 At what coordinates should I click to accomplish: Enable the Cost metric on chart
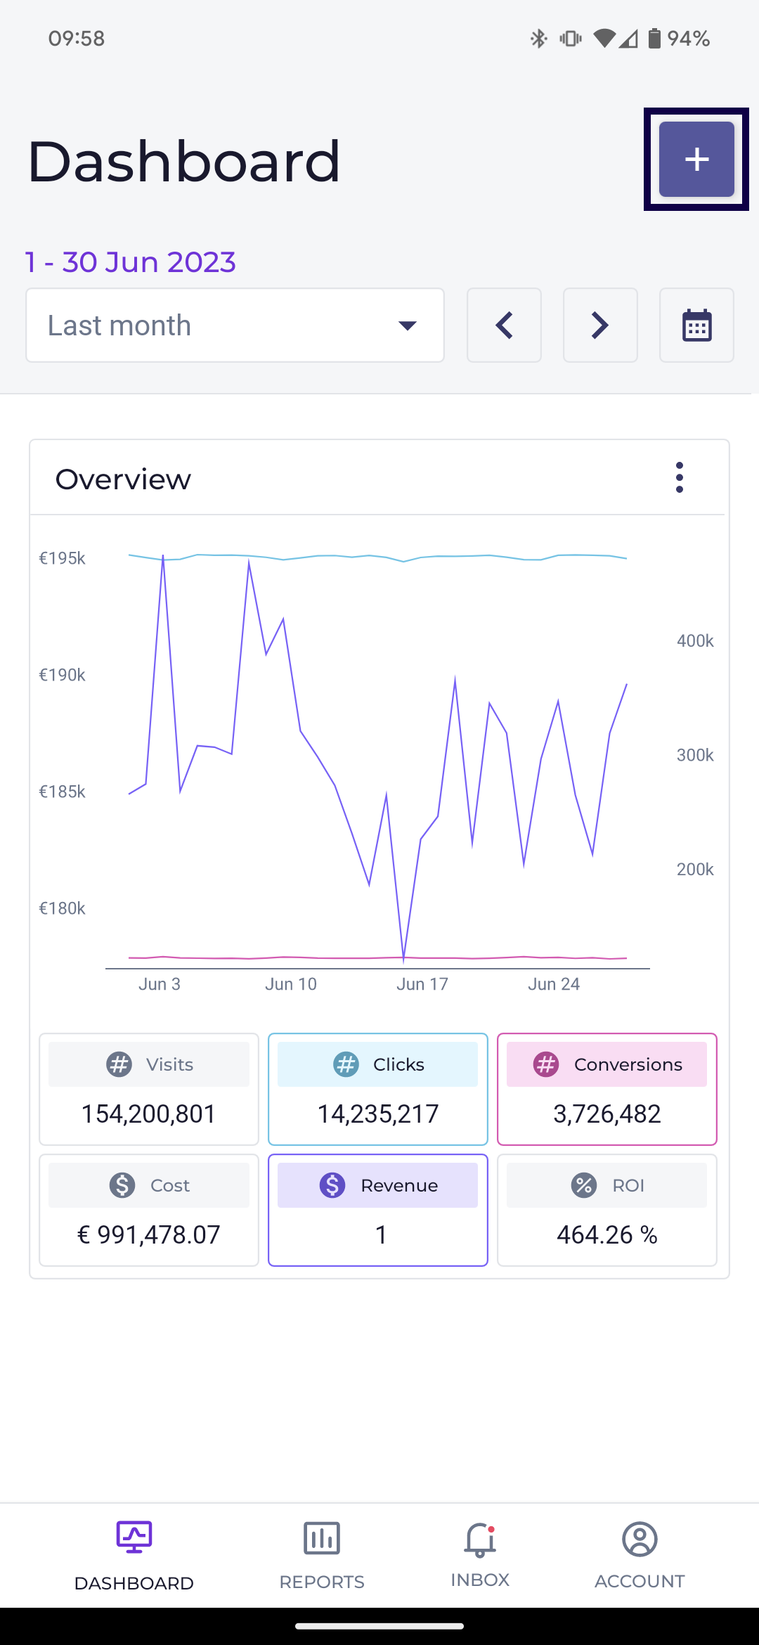[149, 1210]
